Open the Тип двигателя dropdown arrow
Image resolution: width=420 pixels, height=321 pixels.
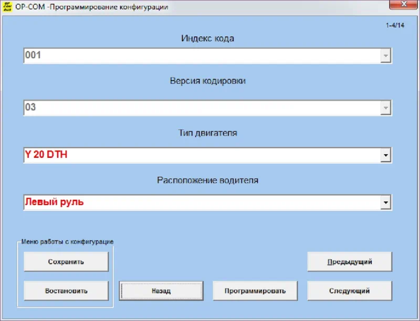coord(385,155)
